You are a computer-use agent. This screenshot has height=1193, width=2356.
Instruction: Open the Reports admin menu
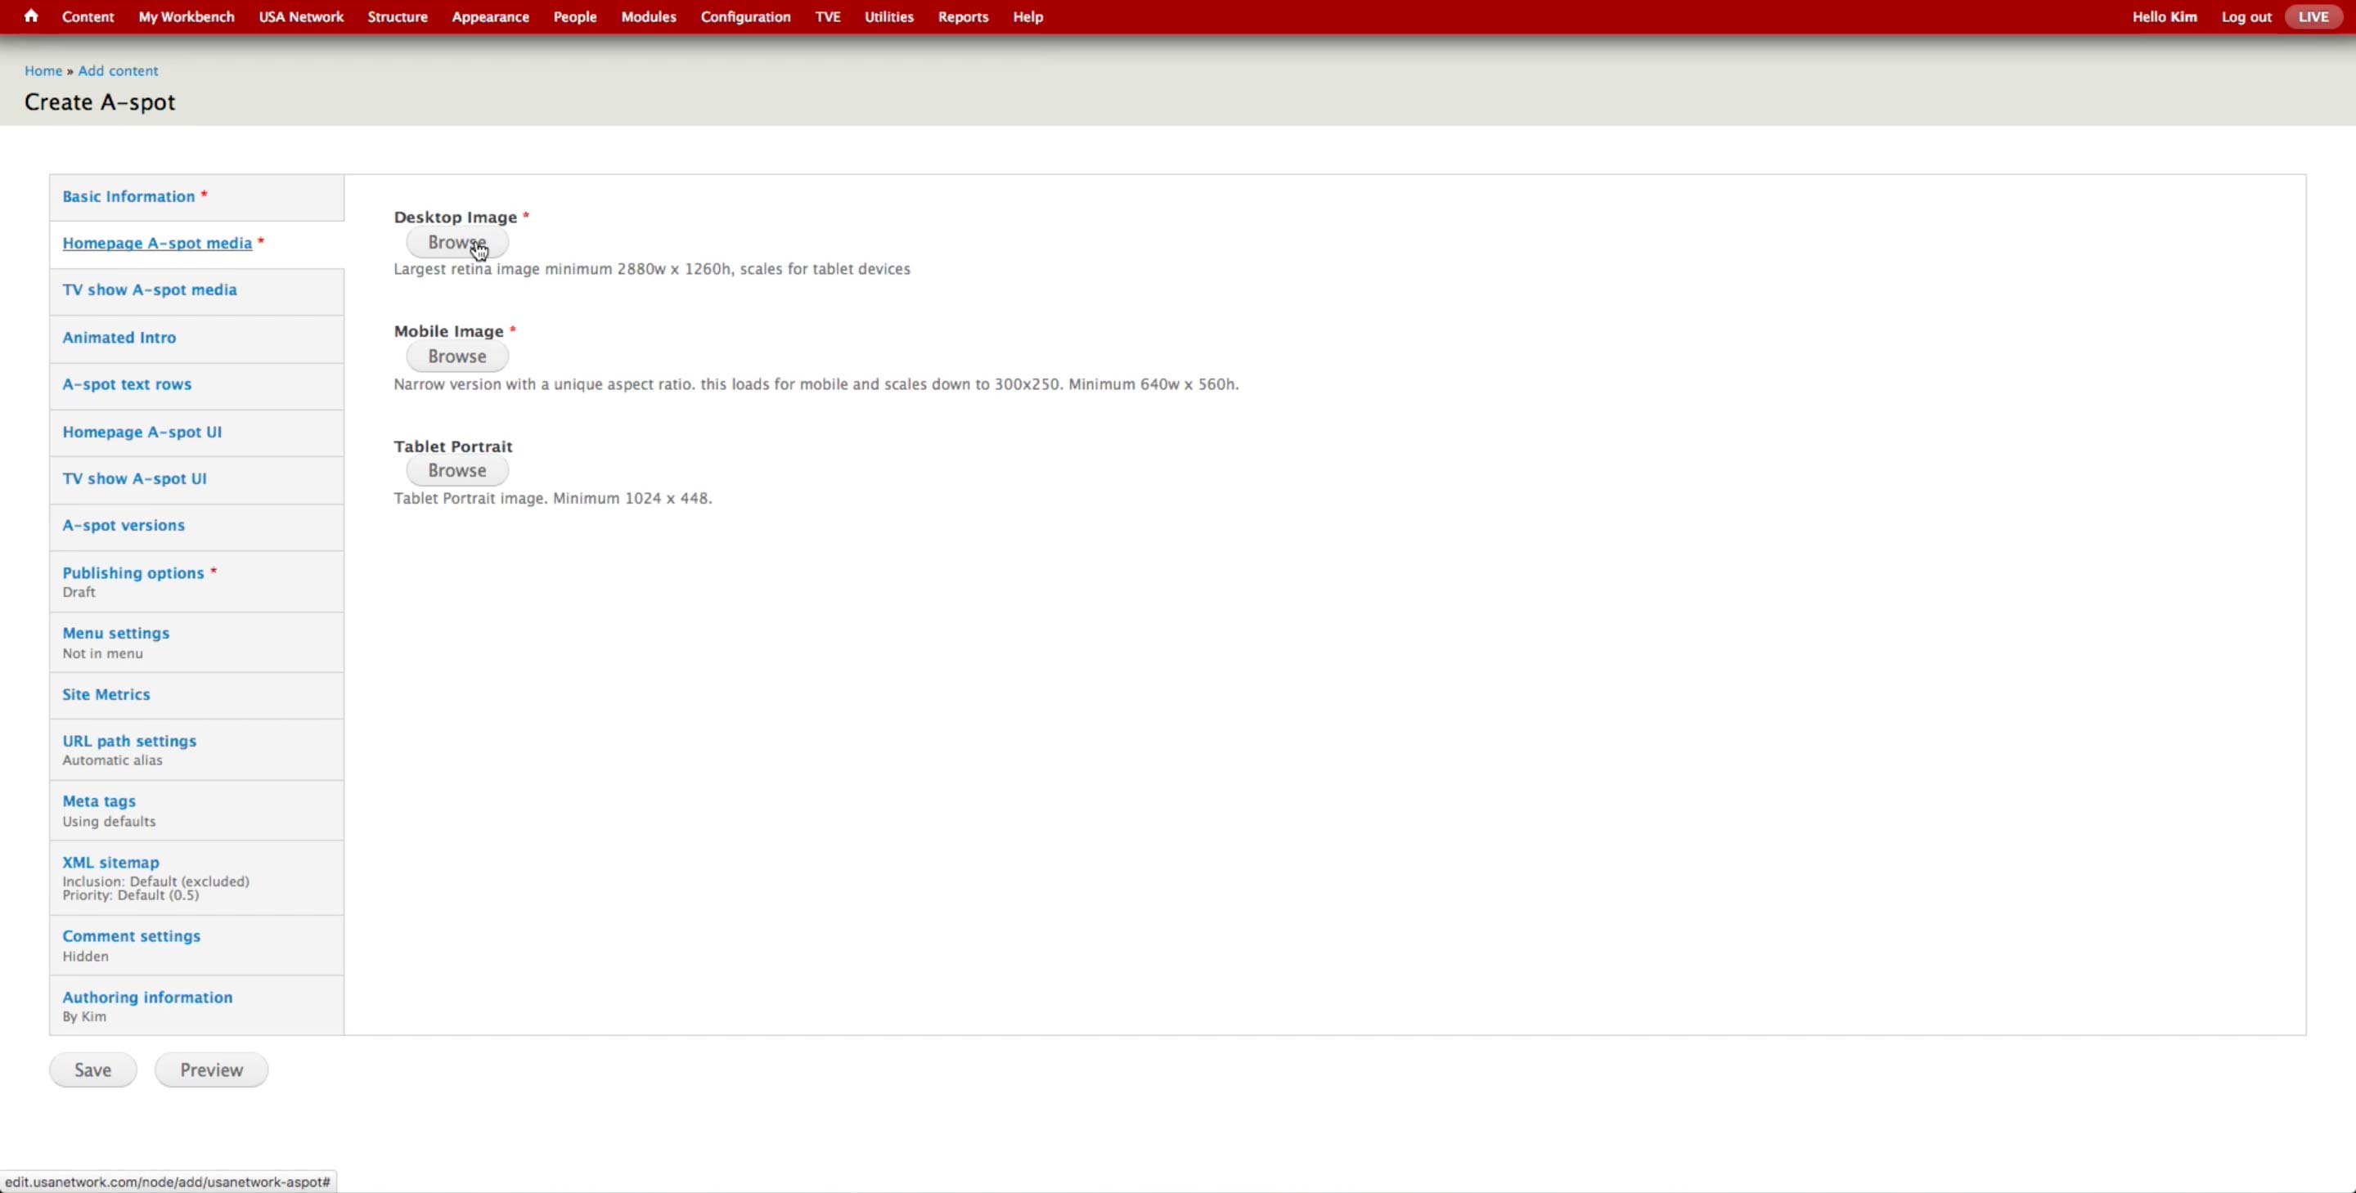[962, 16]
